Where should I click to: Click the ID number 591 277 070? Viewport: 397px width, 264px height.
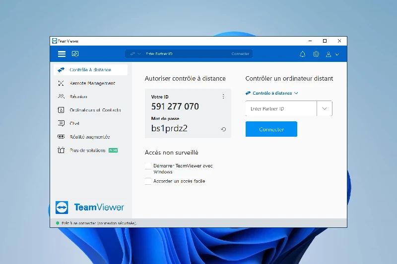coord(175,106)
